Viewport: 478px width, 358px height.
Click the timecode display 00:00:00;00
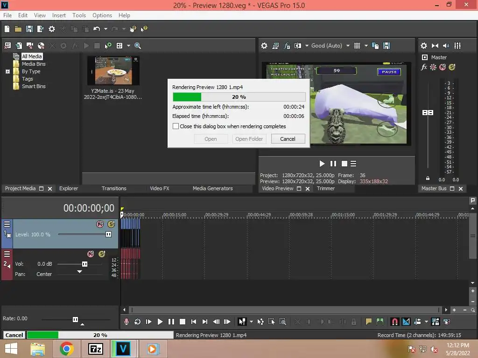tap(89, 208)
